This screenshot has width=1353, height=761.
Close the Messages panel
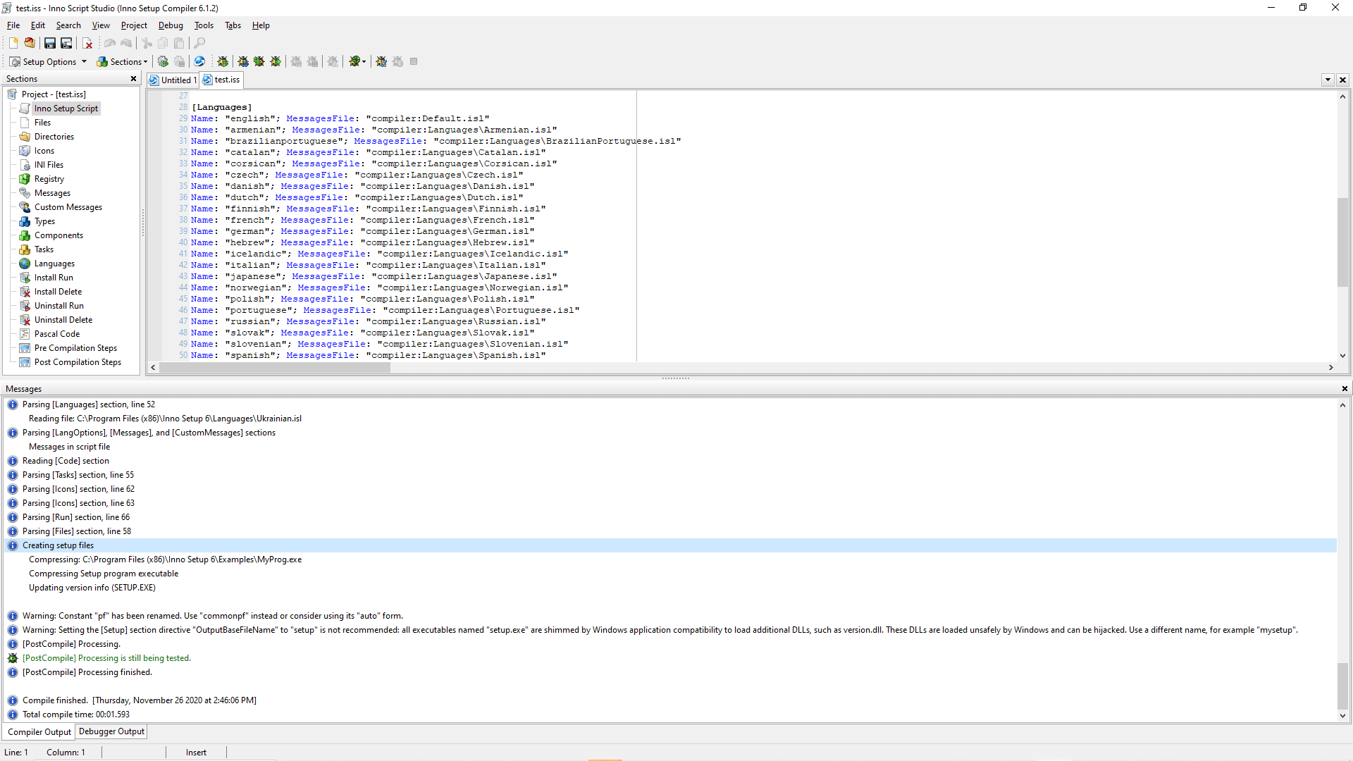pos(1345,389)
